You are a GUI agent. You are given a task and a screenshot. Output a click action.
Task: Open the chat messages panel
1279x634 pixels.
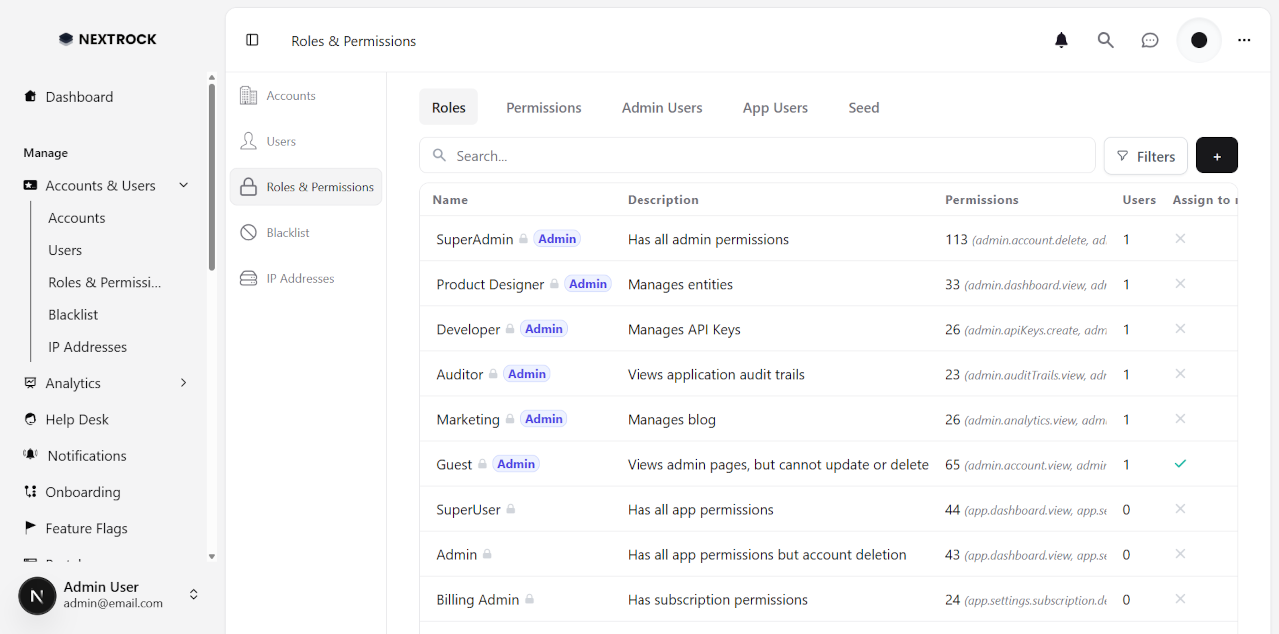click(1150, 40)
